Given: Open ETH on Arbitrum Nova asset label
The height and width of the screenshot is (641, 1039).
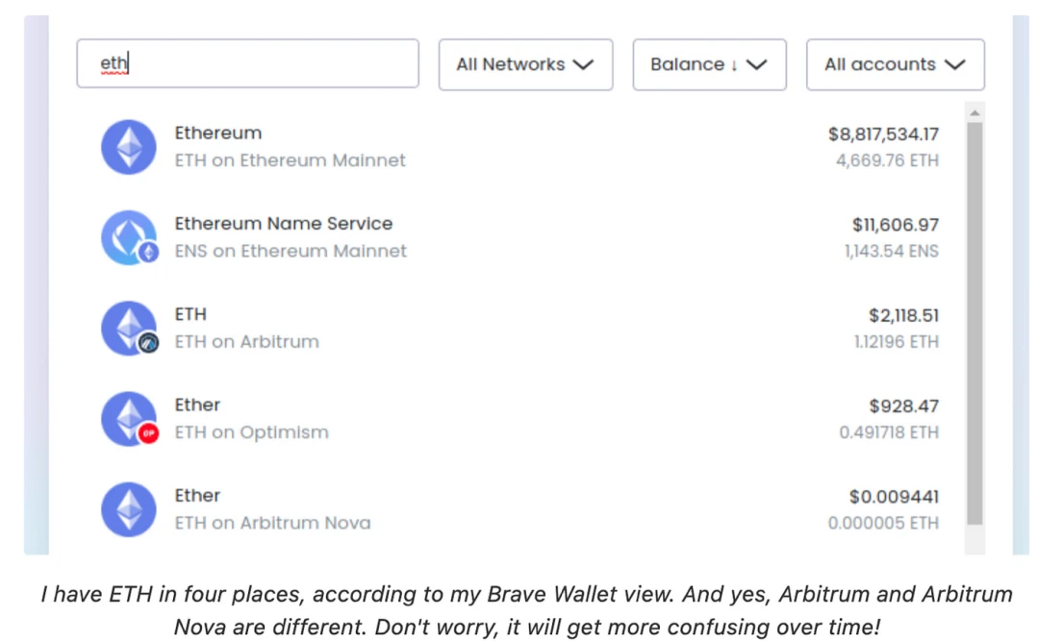Looking at the screenshot, I should [272, 523].
